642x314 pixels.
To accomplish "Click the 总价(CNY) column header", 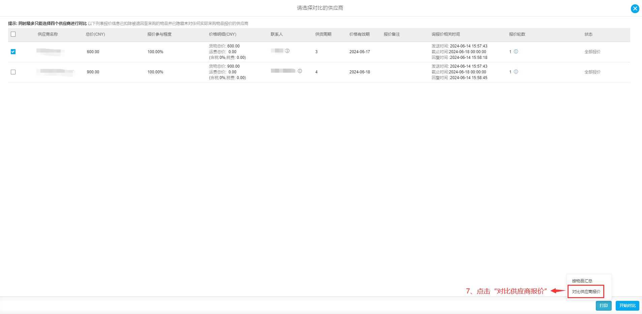I will (x=95, y=34).
